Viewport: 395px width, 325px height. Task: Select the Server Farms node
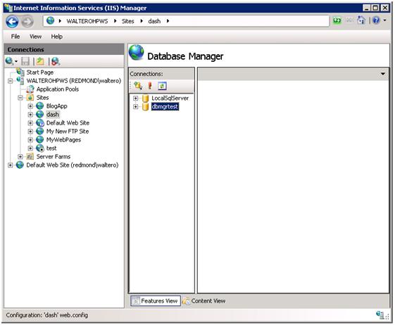tap(54, 157)
